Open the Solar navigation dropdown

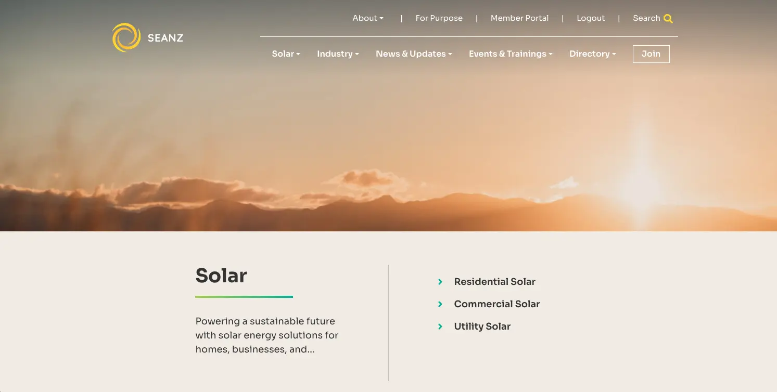[286, 54]
